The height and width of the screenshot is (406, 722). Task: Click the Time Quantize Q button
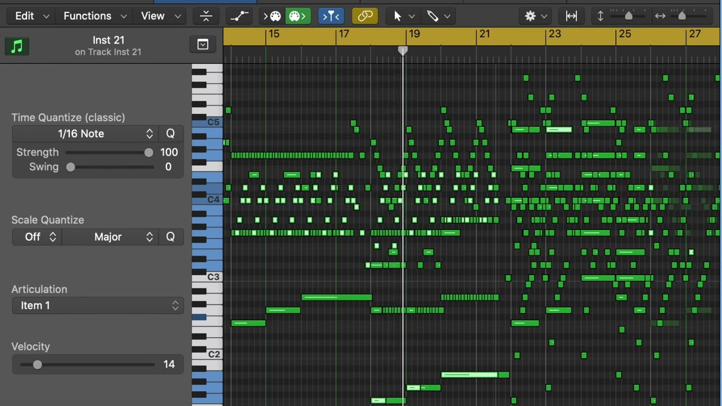pyautogui.click(x=170, y=134)
